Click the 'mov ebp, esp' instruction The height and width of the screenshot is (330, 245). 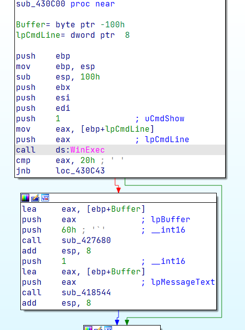(56, 67)
